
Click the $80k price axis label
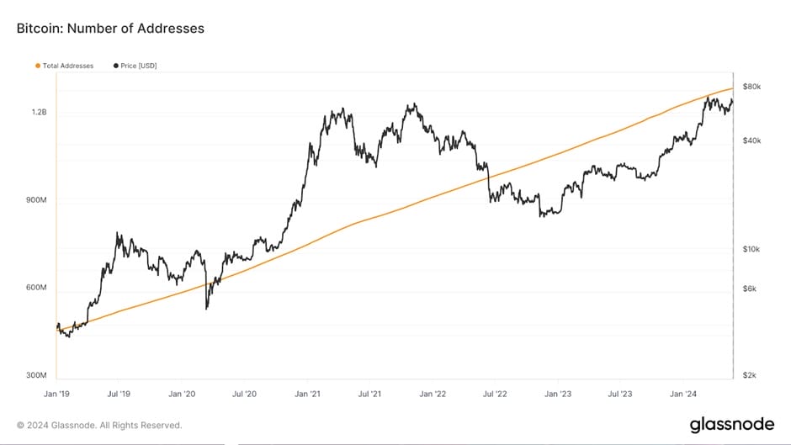[x=752, y=87]
